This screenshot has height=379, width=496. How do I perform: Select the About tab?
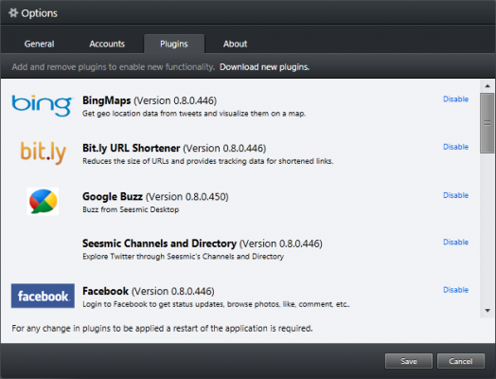point(235,44)
